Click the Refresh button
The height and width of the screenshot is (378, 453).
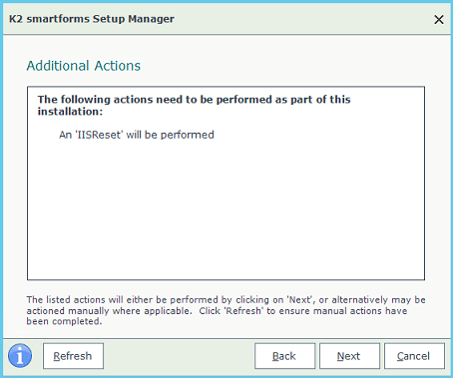pyautogui.click(x=73, y=356)
